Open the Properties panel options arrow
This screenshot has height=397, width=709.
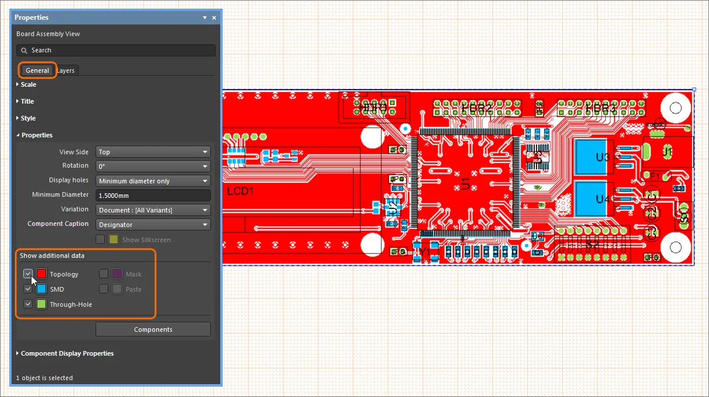click(x=205, y=18)
